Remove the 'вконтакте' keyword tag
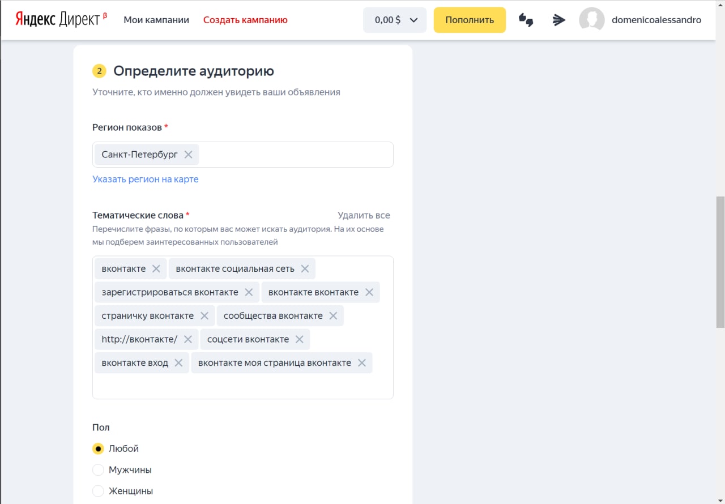Image resolution: width=725 pixels, height=504 pixels. coord(156,269)
